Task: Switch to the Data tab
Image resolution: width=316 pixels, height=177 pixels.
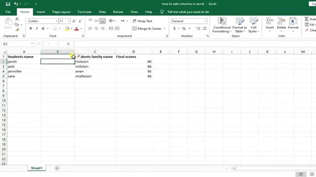Action: coord(102,12)
